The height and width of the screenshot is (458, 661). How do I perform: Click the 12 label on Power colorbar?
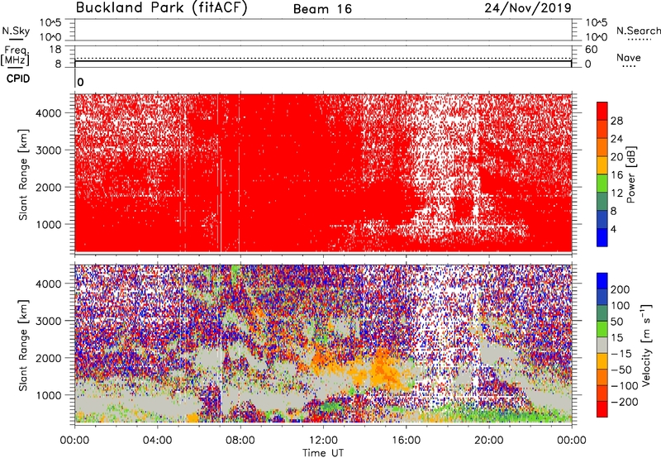[x=616, y=193]
